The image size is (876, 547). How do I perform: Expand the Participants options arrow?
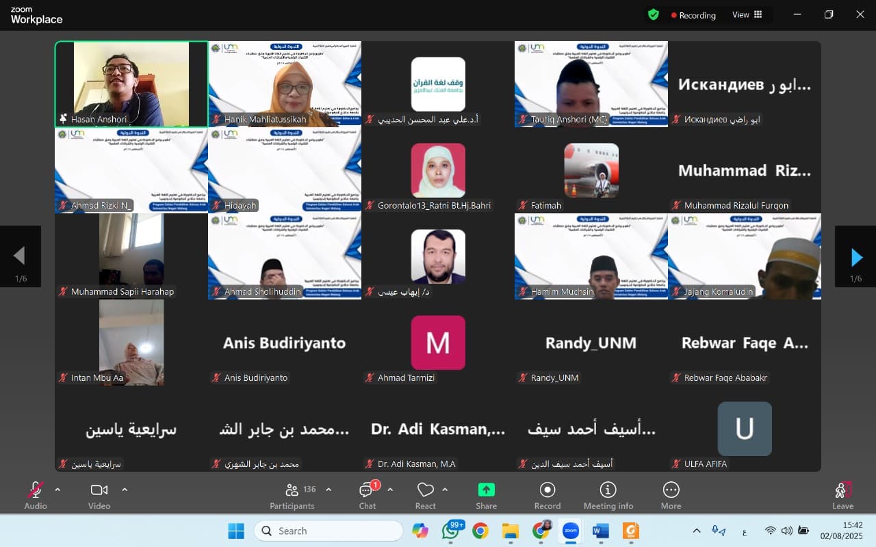[328, 490]
